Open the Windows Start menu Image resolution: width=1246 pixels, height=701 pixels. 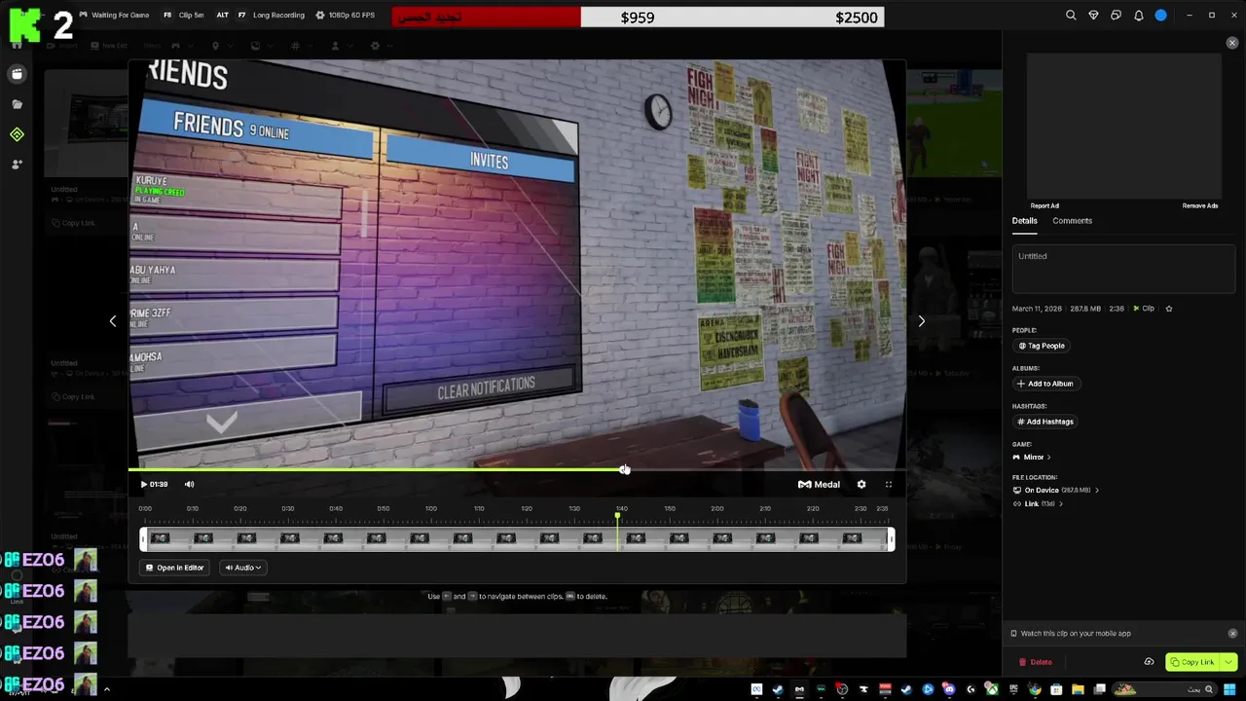click(x=1229, y=689)
